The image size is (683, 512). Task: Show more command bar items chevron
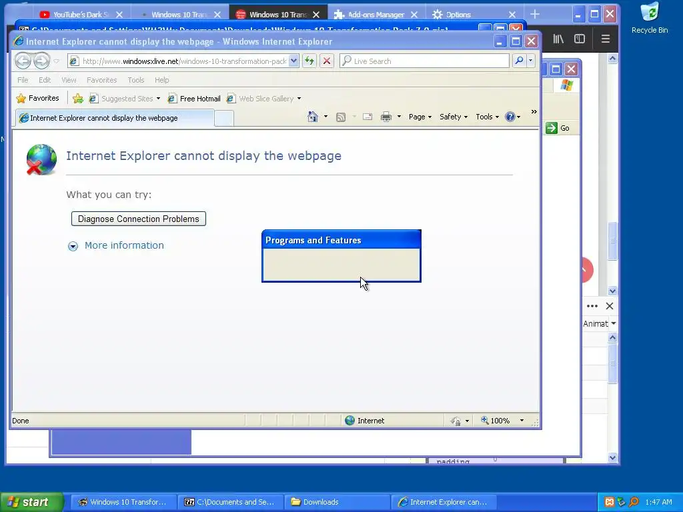pos(534,112)
